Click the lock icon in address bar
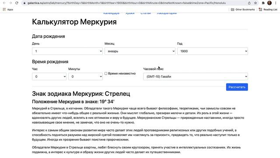This screenshot has height=158, width=280. click(x=24, y=3)
